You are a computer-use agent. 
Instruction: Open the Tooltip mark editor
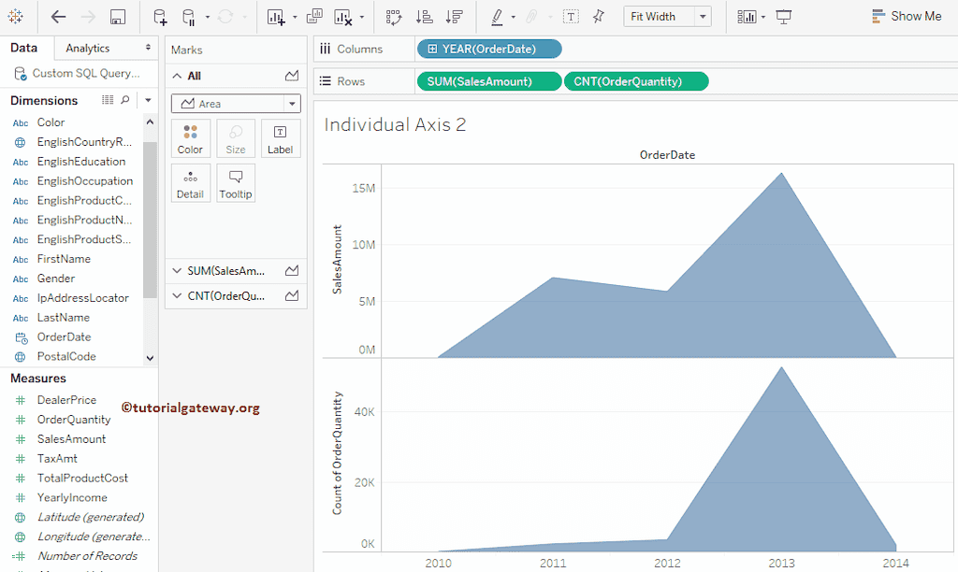point(235,182)
